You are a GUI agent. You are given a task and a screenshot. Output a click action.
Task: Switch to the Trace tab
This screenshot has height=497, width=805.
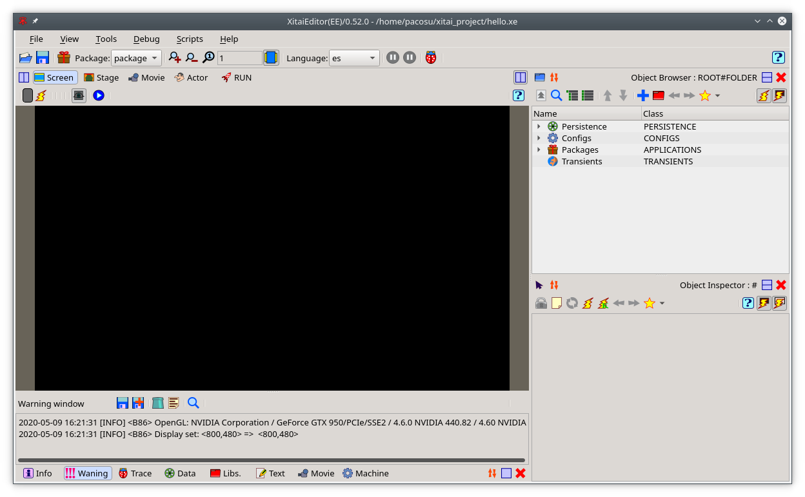click(x=135, y=473)
